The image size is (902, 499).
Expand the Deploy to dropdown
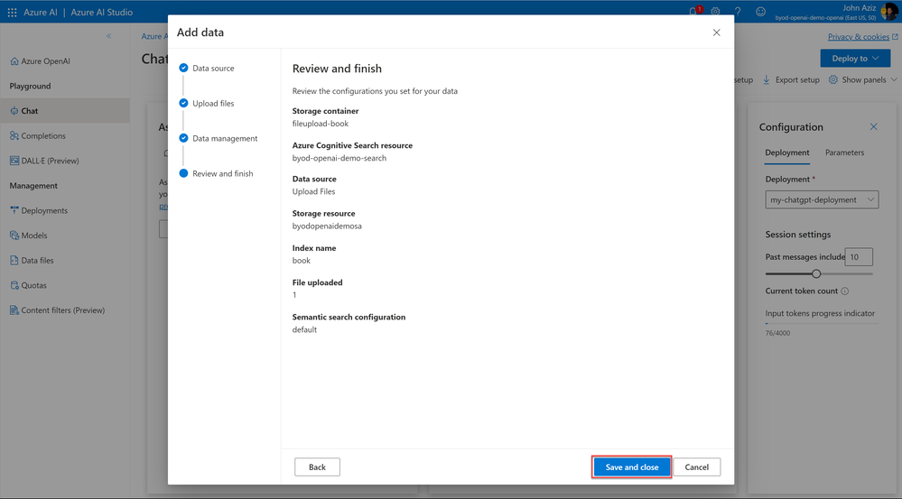point(855,58)
